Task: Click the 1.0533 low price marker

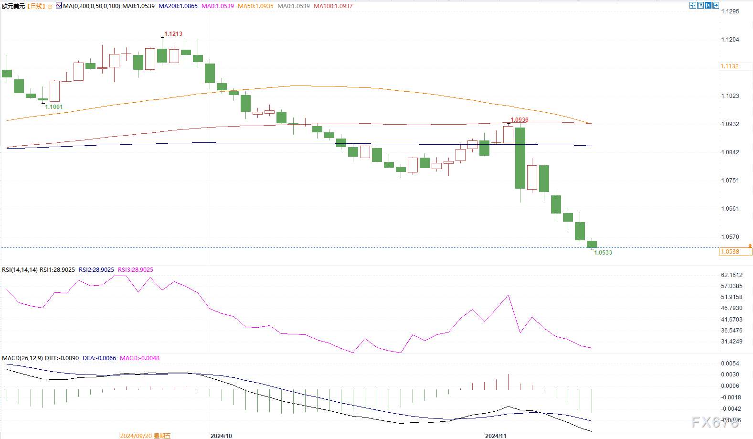Action: (x=603, y=253)
